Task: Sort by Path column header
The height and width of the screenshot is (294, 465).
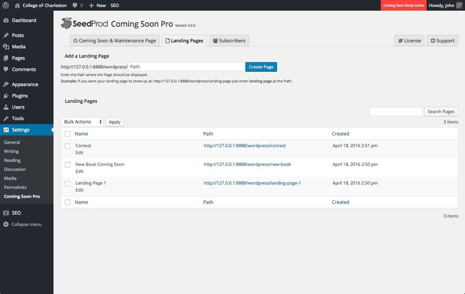Action: pos(208,134)
